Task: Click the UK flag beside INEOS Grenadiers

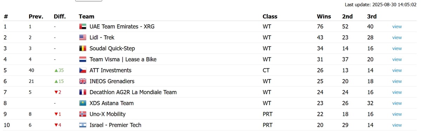Action: tap(83, 81)
